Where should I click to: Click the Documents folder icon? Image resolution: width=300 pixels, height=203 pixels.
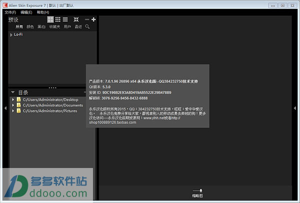(18, 105)
